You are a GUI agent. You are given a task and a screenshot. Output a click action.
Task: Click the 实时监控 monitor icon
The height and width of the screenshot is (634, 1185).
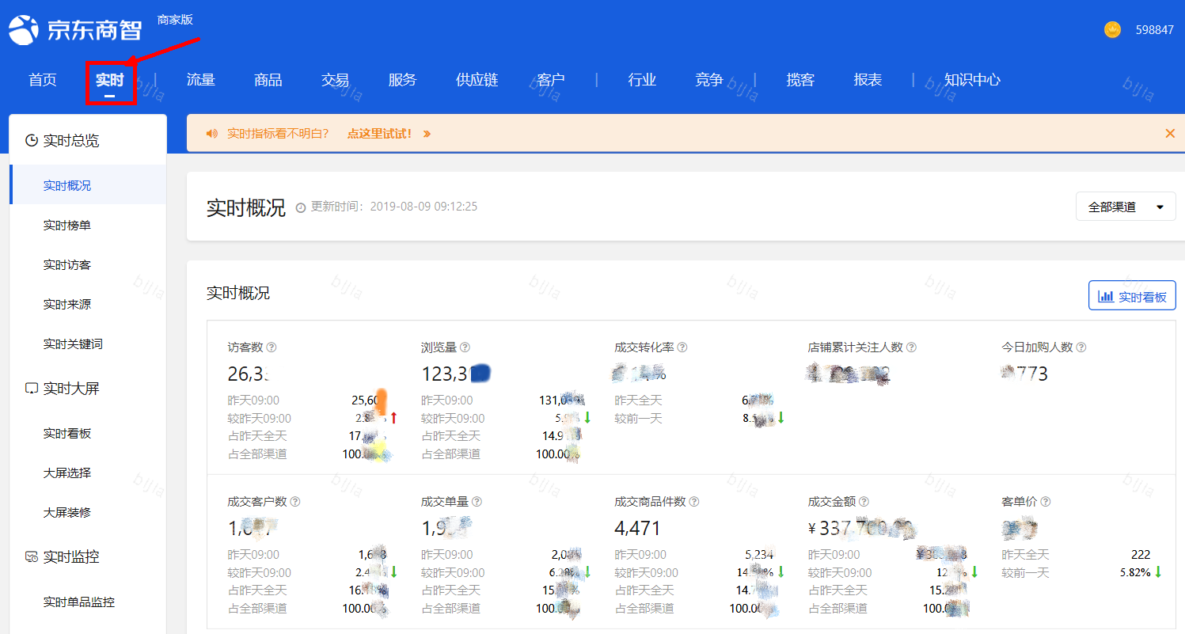click(x=32, y=557)
